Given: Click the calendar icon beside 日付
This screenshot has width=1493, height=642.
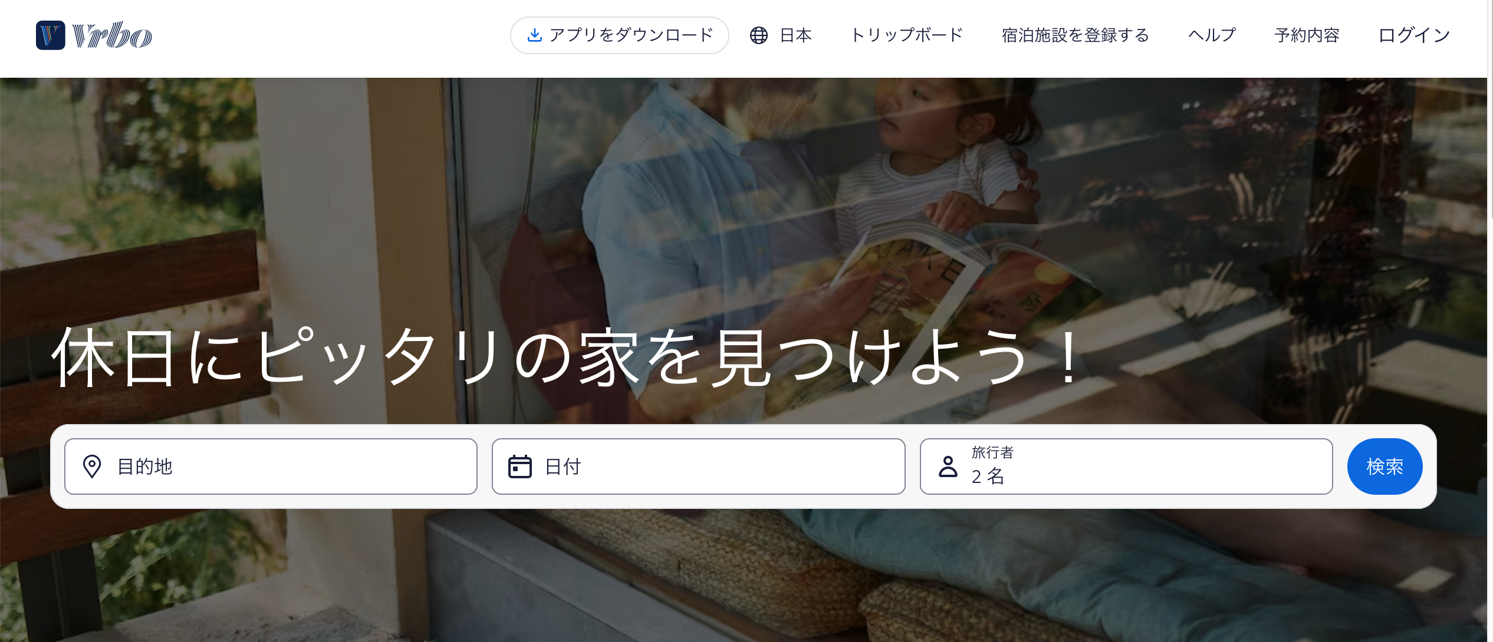Looking at the screenshot, I should click(520, 466).
